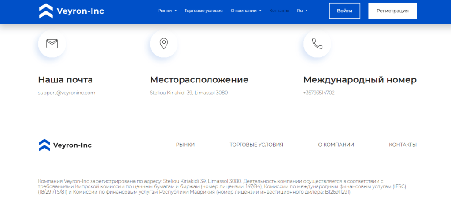This screenshot has height=205, width=451.
Task: Click the Международный номер heading
Action: click(x=360, y=80)
